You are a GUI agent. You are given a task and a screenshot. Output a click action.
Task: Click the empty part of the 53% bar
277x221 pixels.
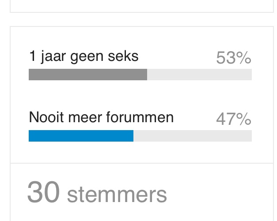199,75
